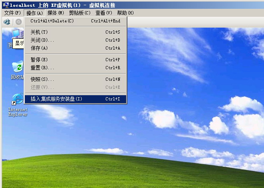Open the 文件(F) menu
The image size is (264, 188).
(12, 13)
